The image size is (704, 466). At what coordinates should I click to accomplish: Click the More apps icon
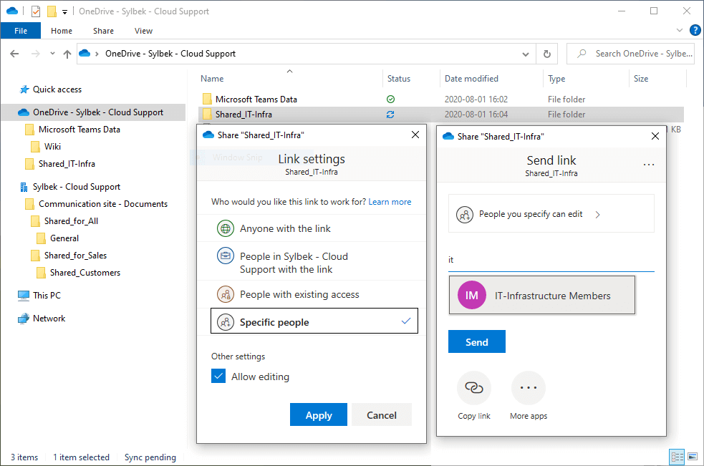[529, 388]
